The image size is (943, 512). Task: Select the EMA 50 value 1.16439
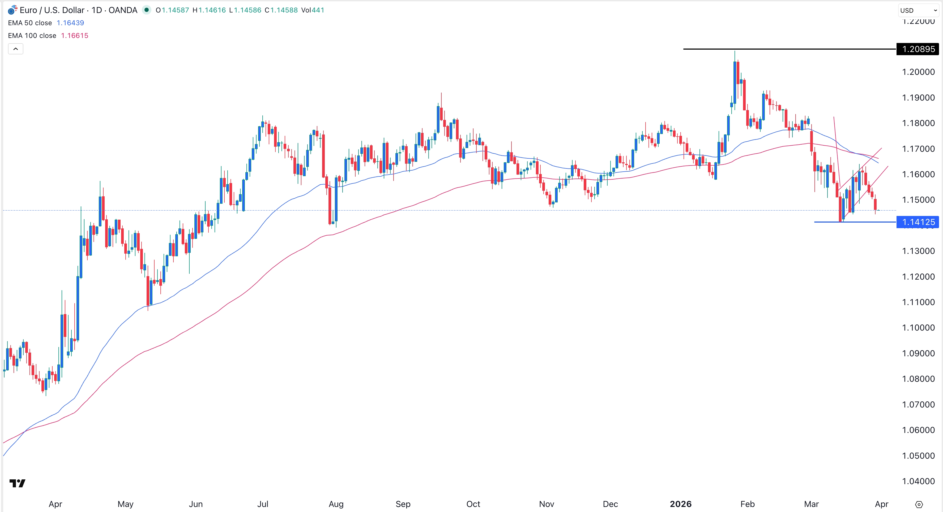pos(71,23)
